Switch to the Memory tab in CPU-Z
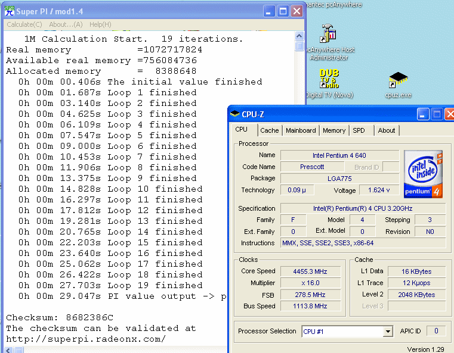 [334, 130]
